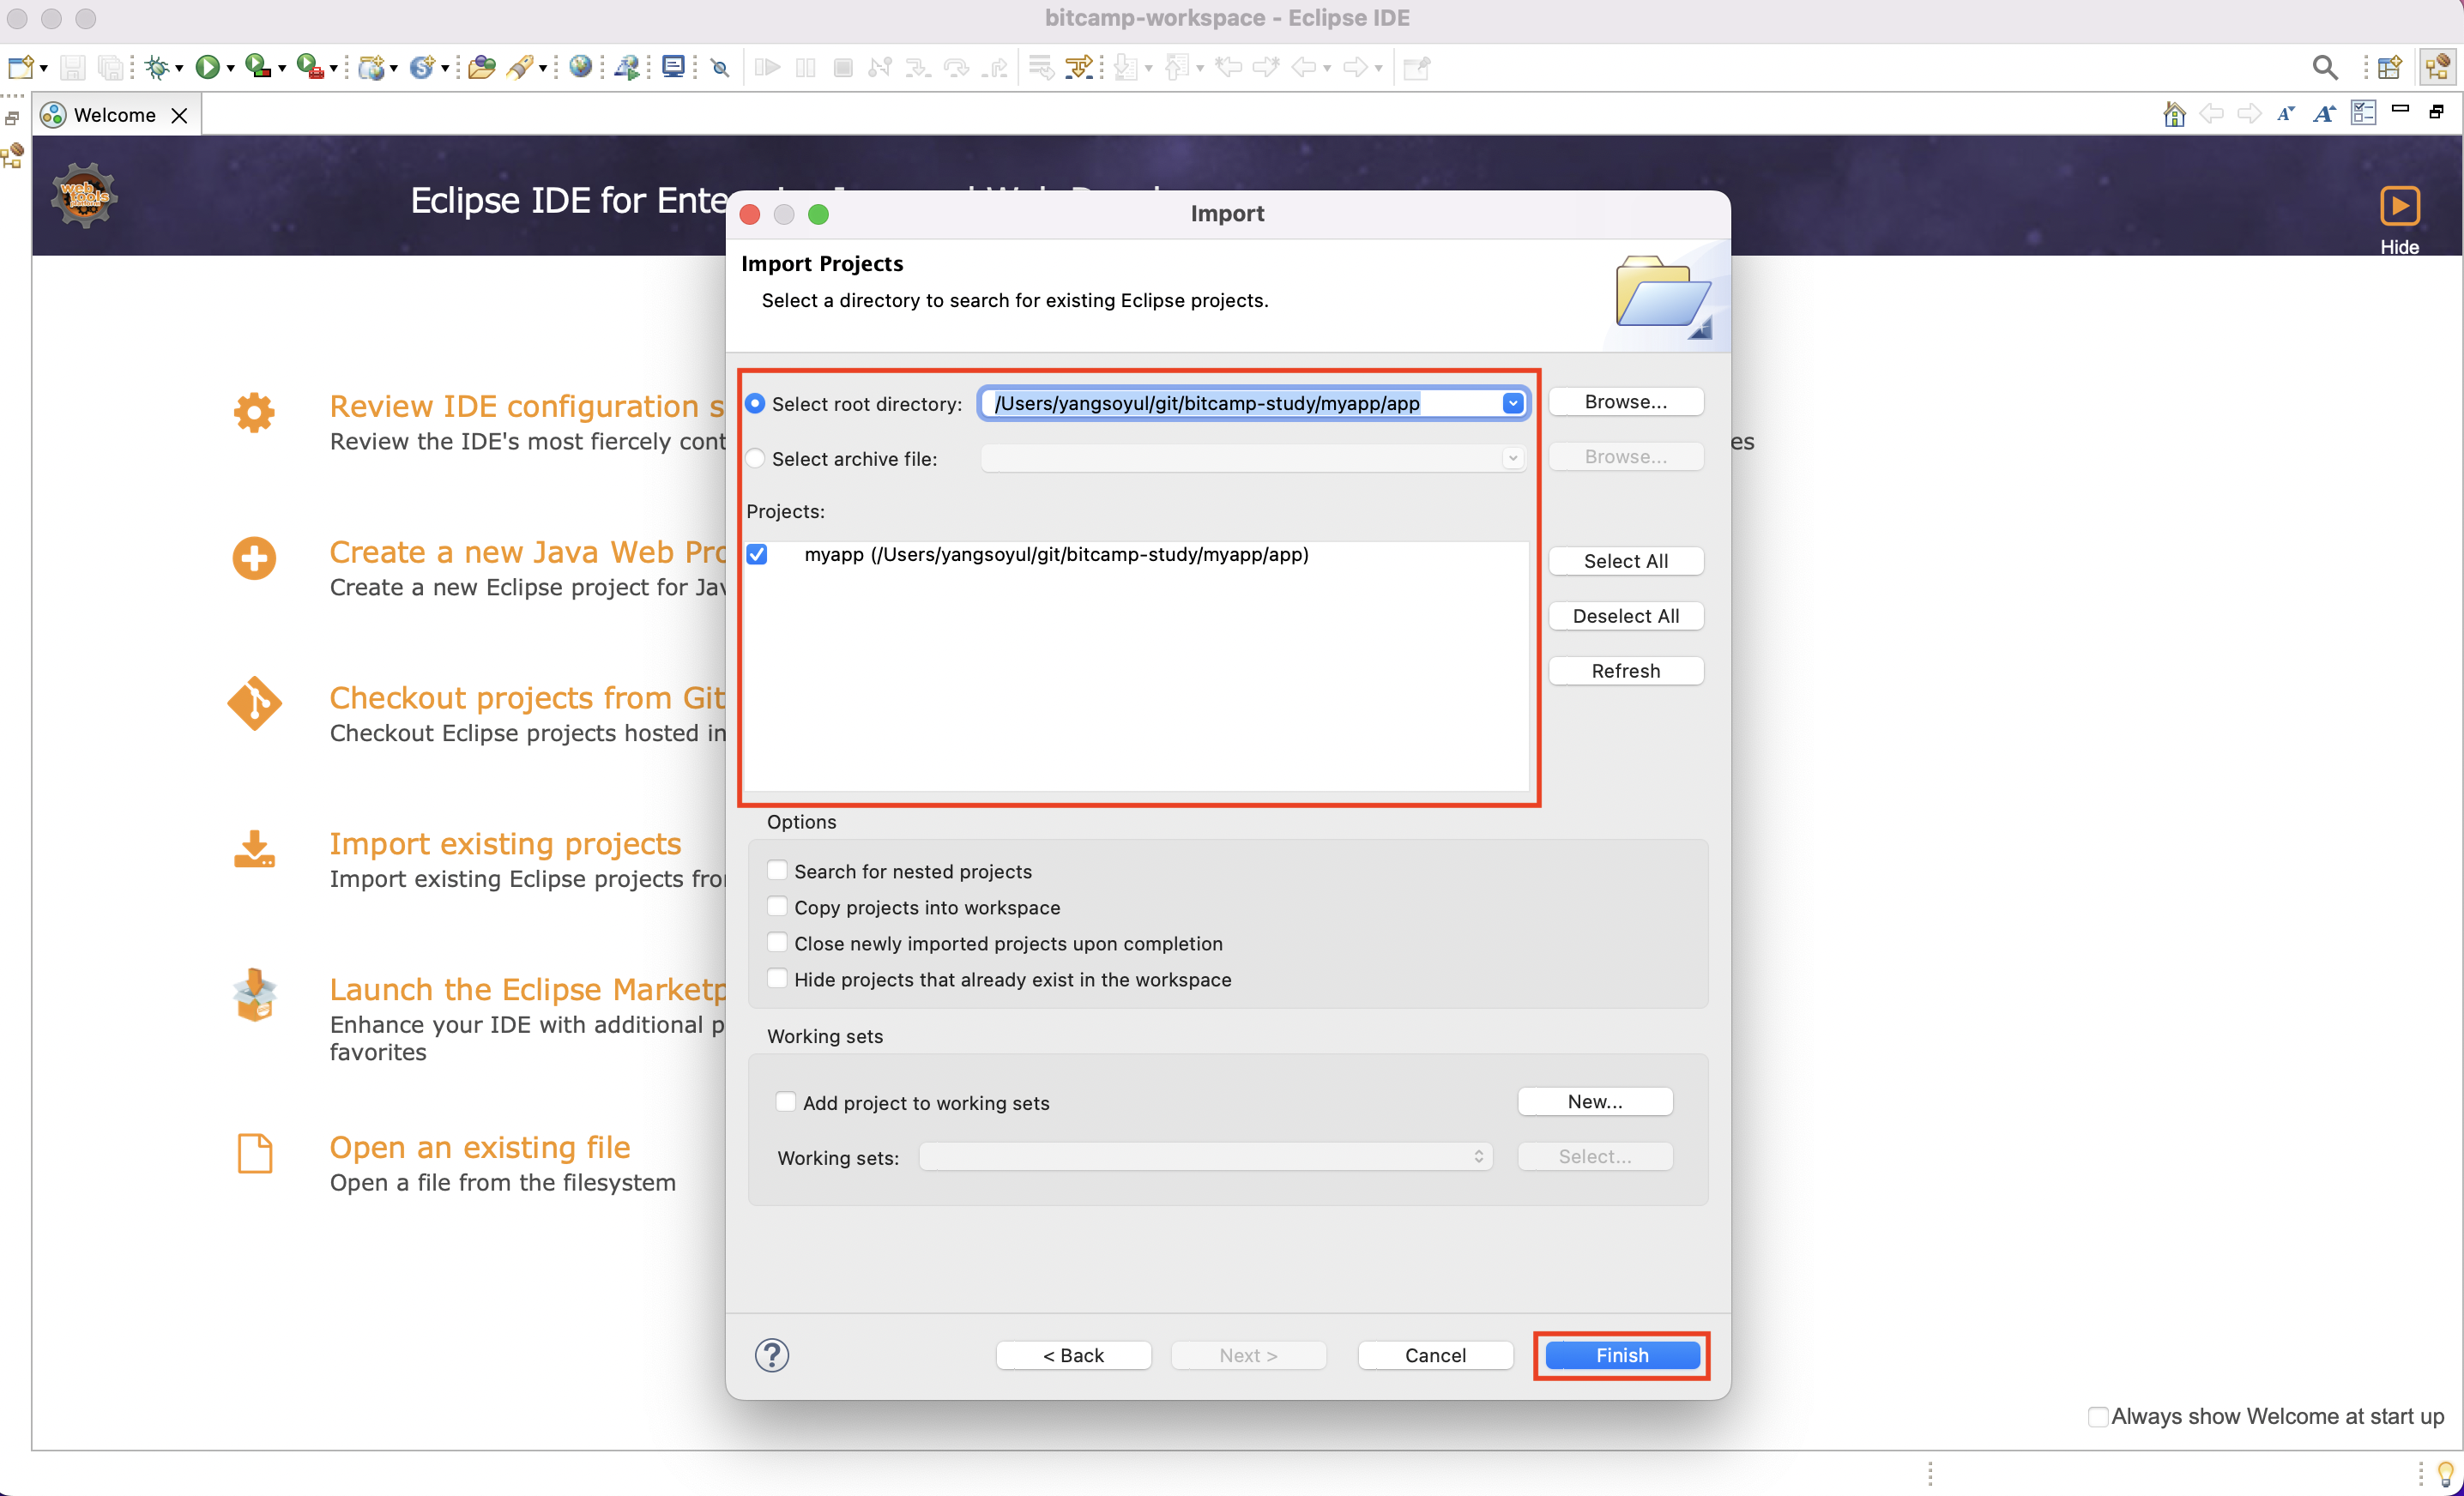Select the archive file radio button

click(755, 458)
